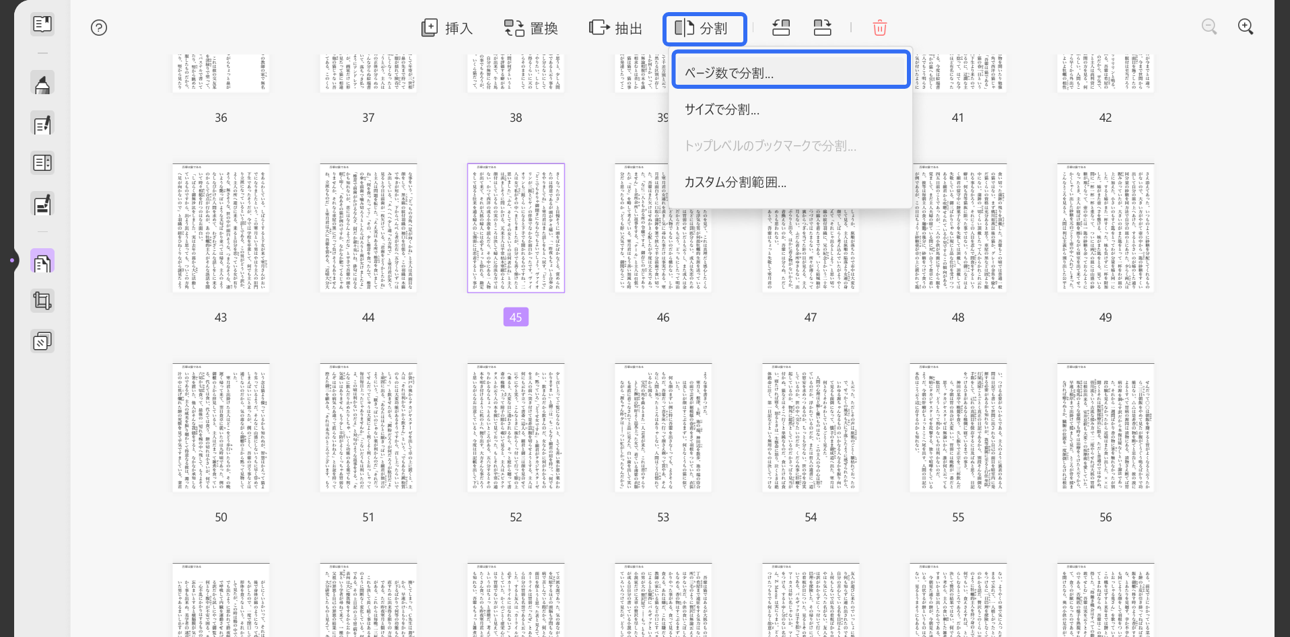The height and width of the screenshot is (637, 1290).
Task: Select page 50 thumbnail
Action: click(x=221, y=428)
